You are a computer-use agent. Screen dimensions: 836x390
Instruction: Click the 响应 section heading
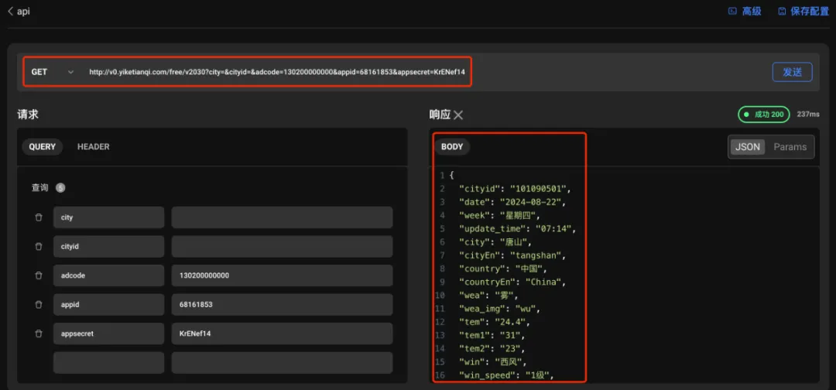click(440, 115)
